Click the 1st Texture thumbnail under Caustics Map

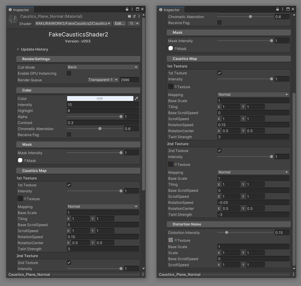[x=20, y=198]
